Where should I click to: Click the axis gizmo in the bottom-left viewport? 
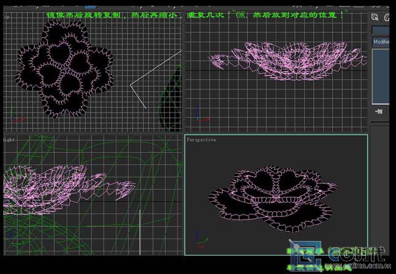click(11, 239)
